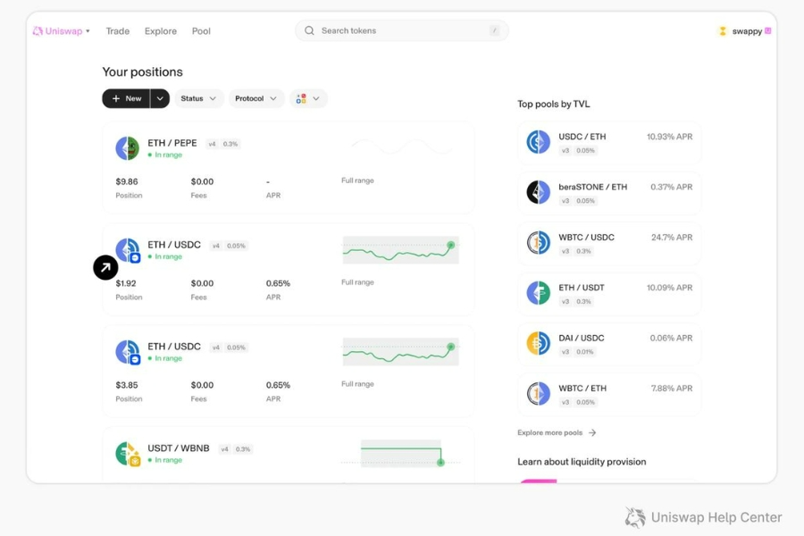This screenshot has height=536, width=804.
Task: Open the Pool menu
Action: point(201,30)
